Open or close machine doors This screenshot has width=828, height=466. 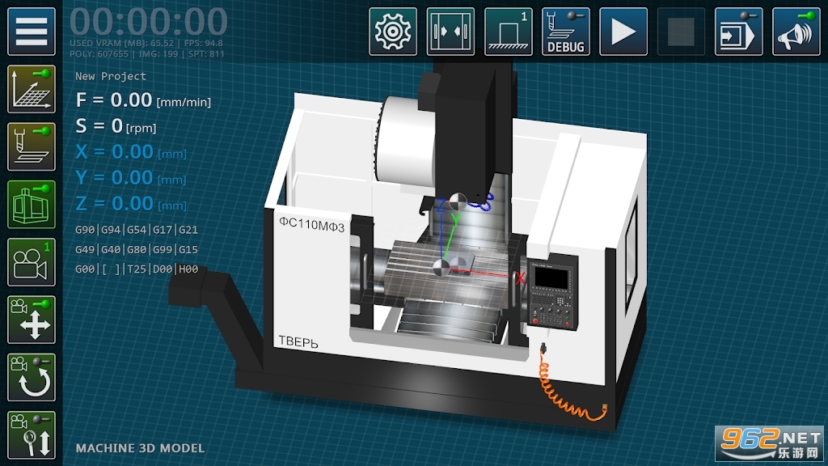450,32
